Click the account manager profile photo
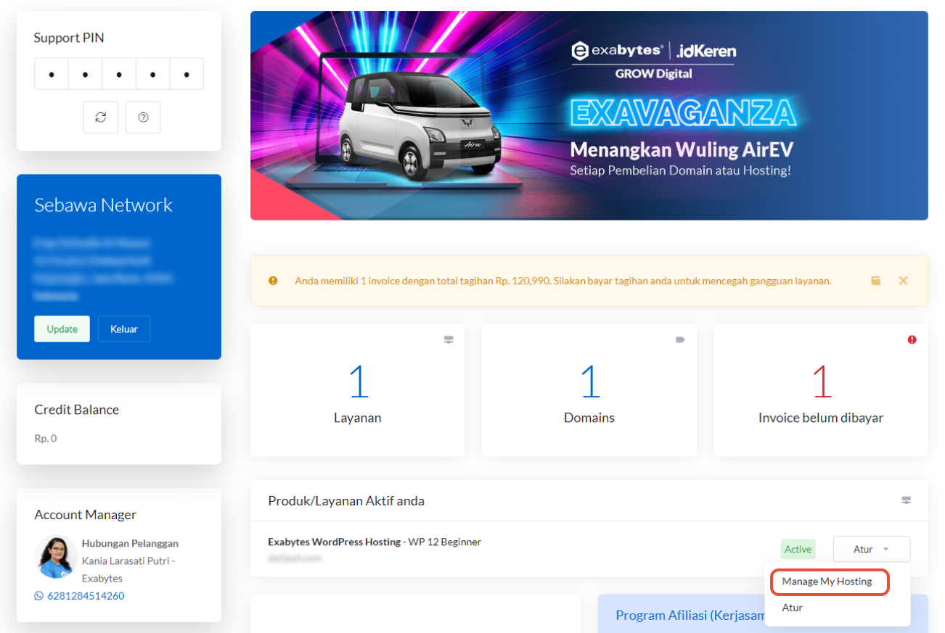This screenshot has height=633, width=945. pyautogui.click(x=56, y=556)
